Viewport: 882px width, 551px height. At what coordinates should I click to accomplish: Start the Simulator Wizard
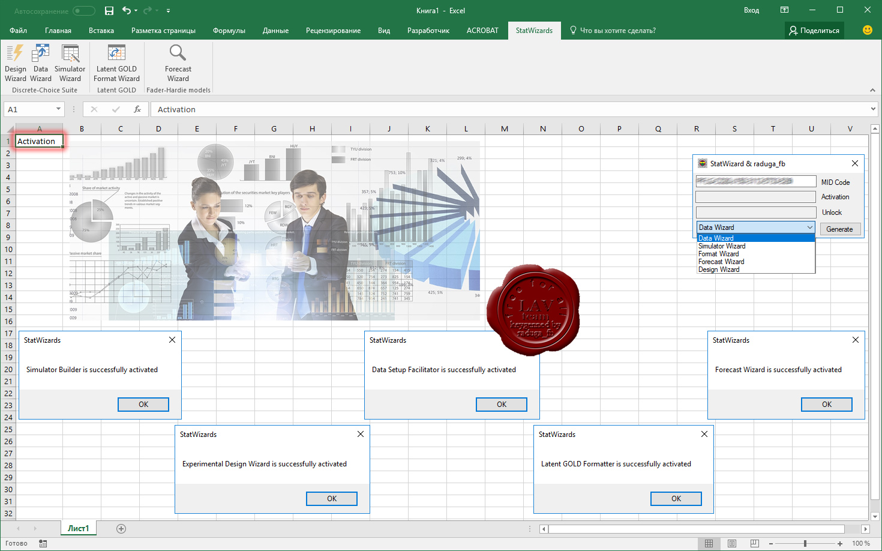click(70, 63)
